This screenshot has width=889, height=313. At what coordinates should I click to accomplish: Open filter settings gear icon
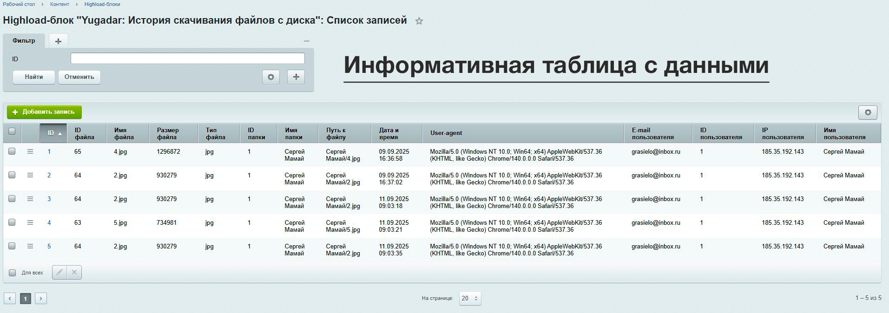pyautogui.click(x=271, y=77)
